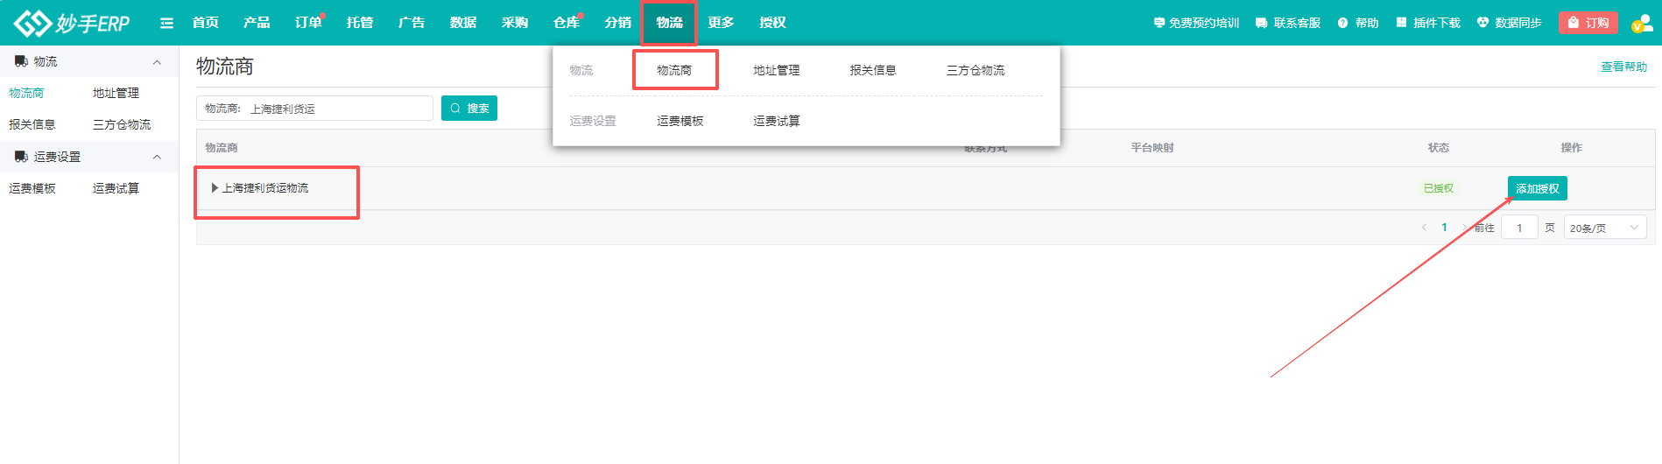This screenshot has height=464, width=1662.
Task: Toggle the hamburger sidebar menu icon
Action: click(166, 23)
